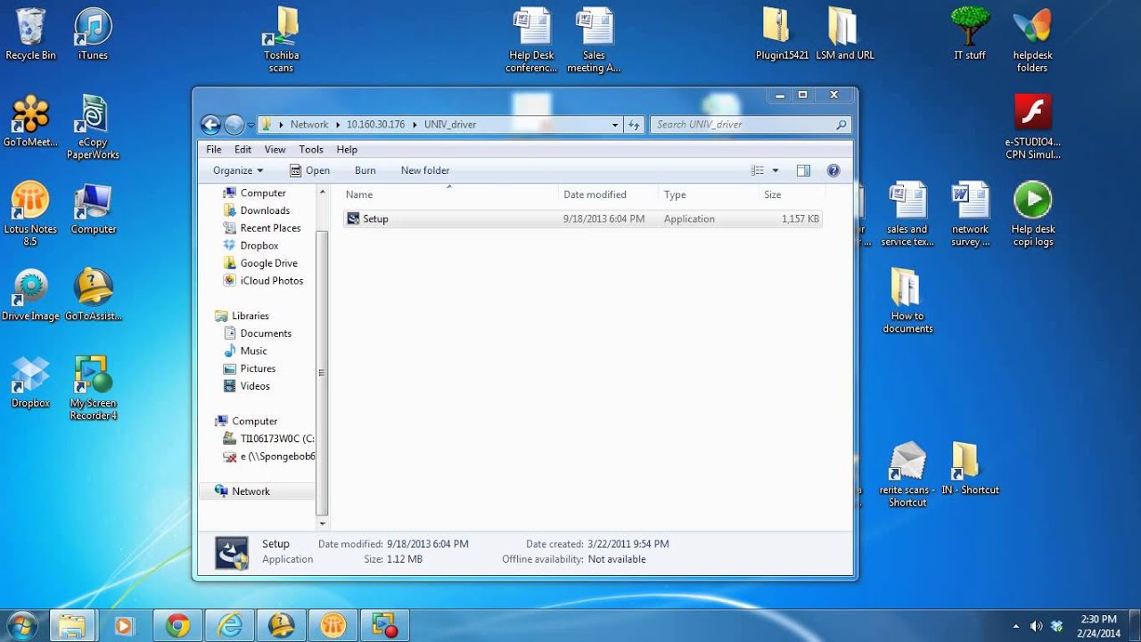1141x642 pixels.
Task: Select the Setup application file
Action: [x=582, y=218]
